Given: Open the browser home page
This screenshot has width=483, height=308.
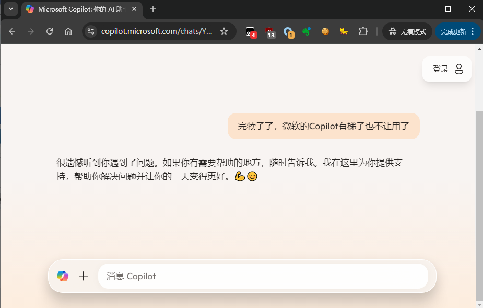Looking at the screenshot, I should (x=68, y=31).
